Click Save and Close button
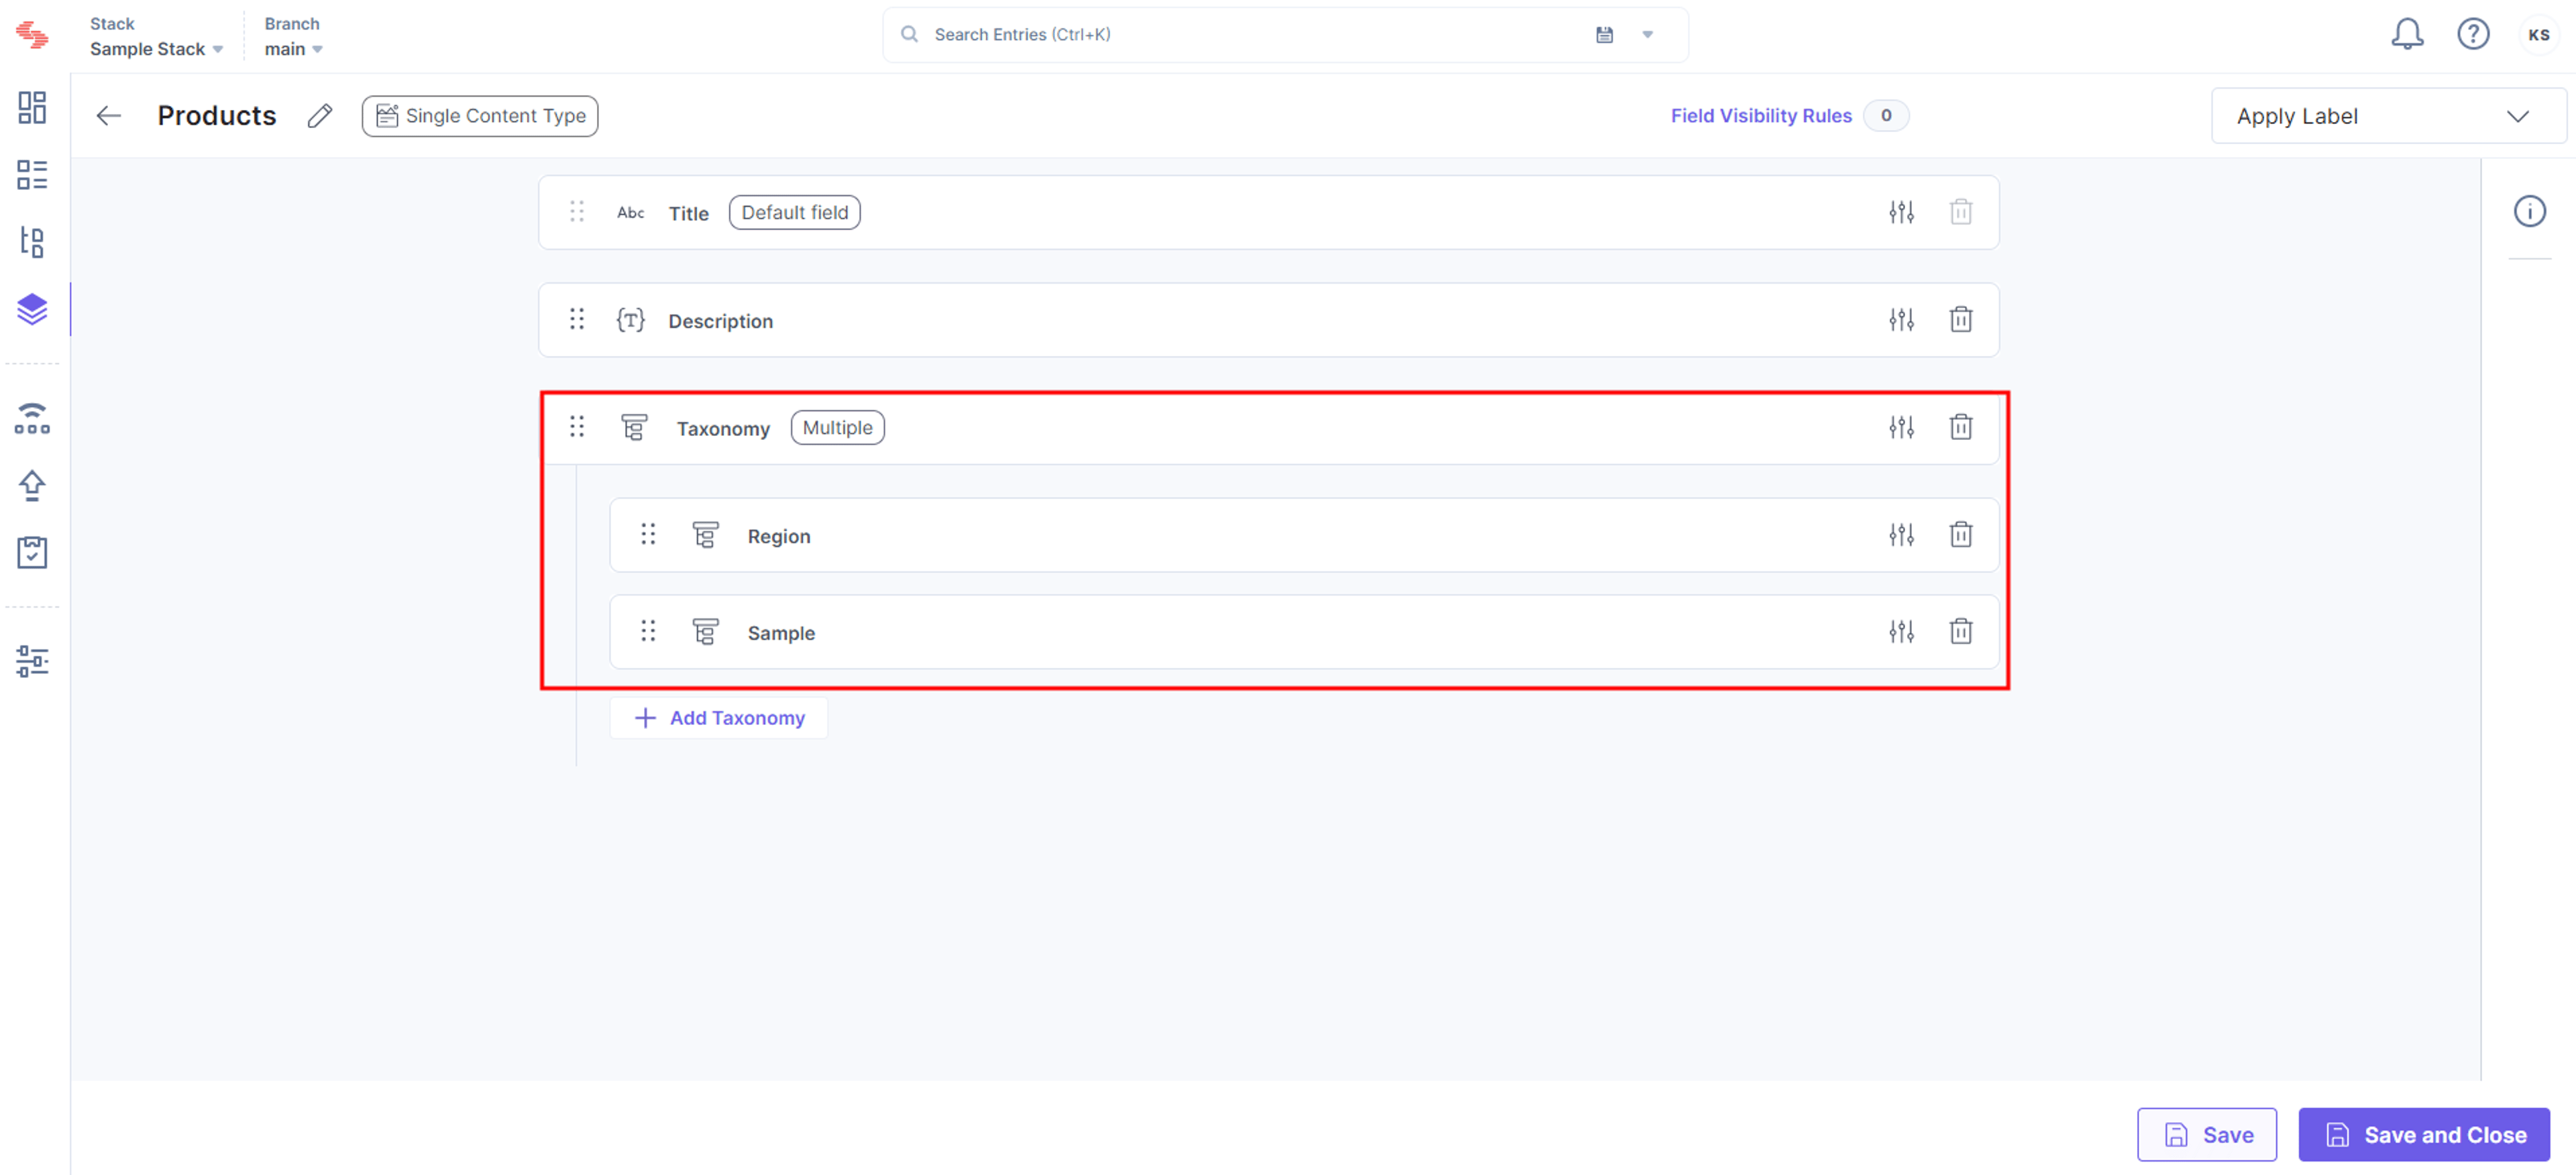The width and height of the screenshot is (2576, 1175). click(2423, 1135)
